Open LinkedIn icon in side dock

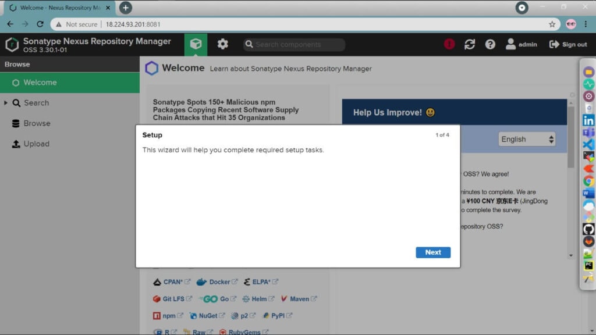588,121
